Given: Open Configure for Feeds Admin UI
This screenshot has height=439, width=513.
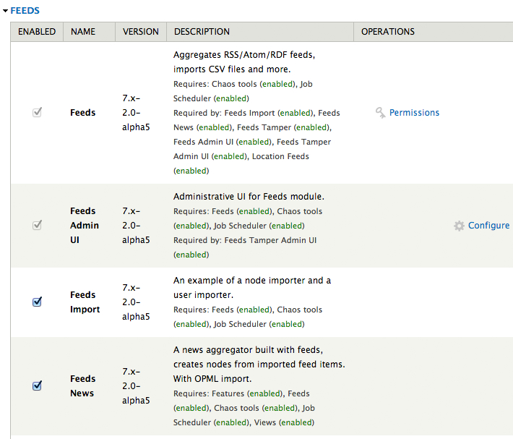Looking at the screenshot, I should 488,226.
